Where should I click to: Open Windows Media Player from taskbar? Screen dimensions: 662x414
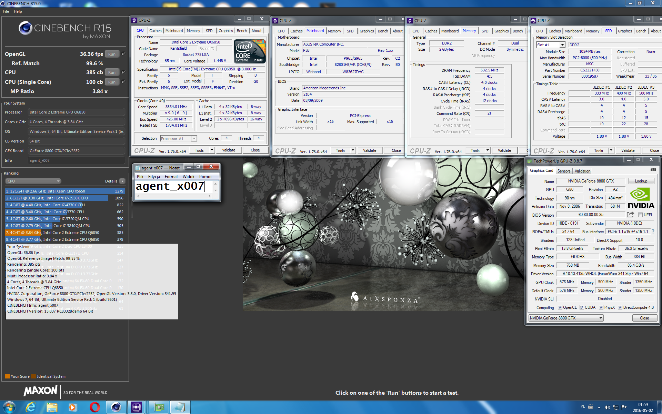(x=73, y=407)
